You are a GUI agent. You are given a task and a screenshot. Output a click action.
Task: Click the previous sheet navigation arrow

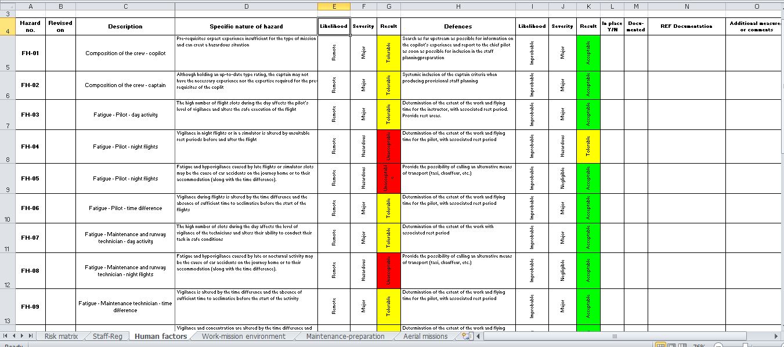tap(13, 336)
